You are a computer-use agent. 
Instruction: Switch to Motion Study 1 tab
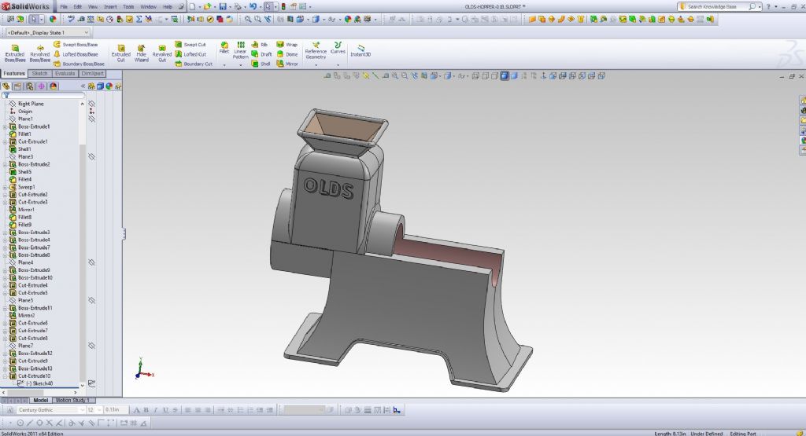point(72,400)
